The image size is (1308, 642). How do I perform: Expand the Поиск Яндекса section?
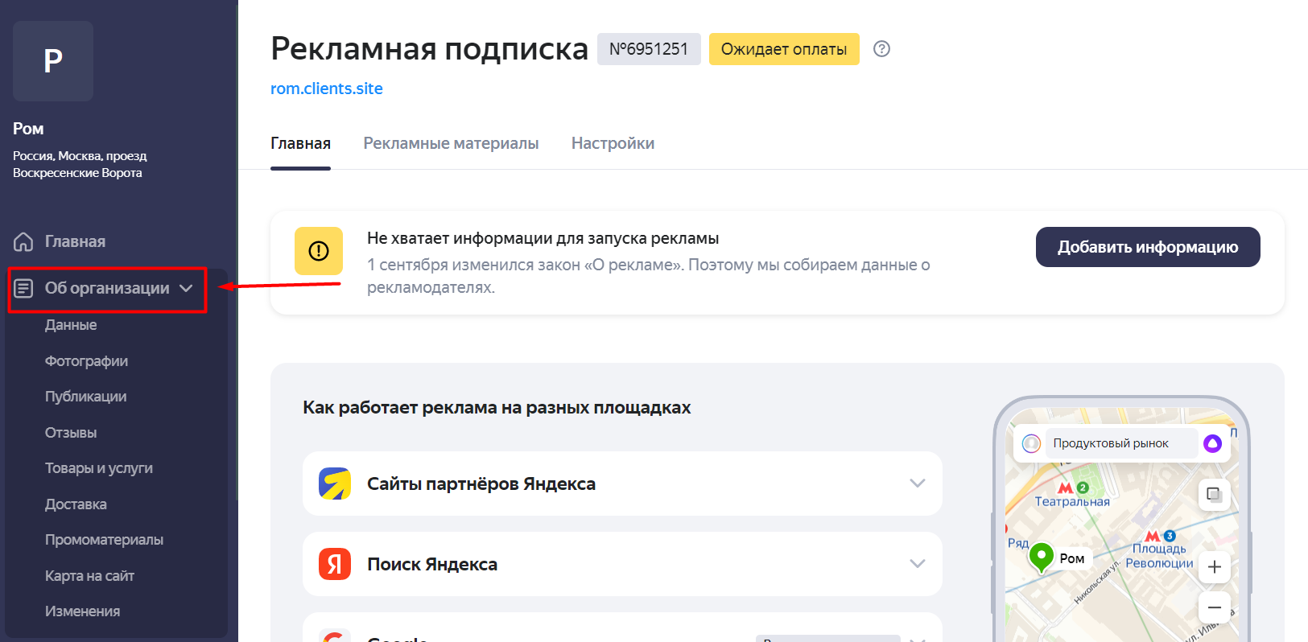click(x=917, y=564)
